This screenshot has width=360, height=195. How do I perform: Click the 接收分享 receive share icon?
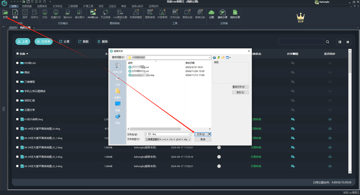pos(222,14)
